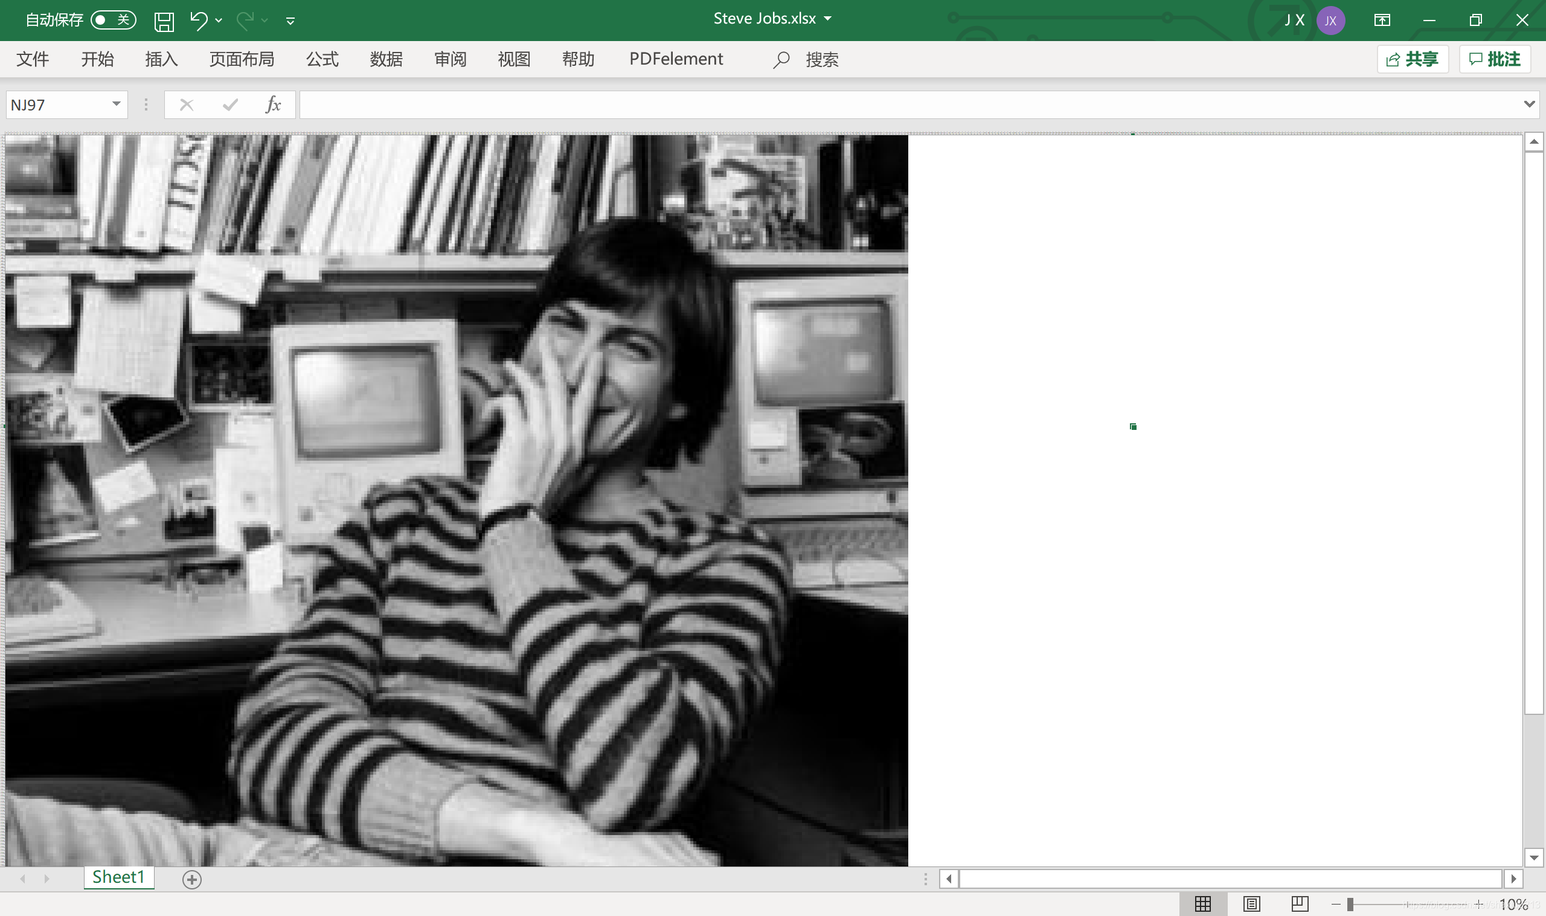The image size is (1546, 916).
Task: Select the Sheet1 worksheet tab
Action: (118, 877)
